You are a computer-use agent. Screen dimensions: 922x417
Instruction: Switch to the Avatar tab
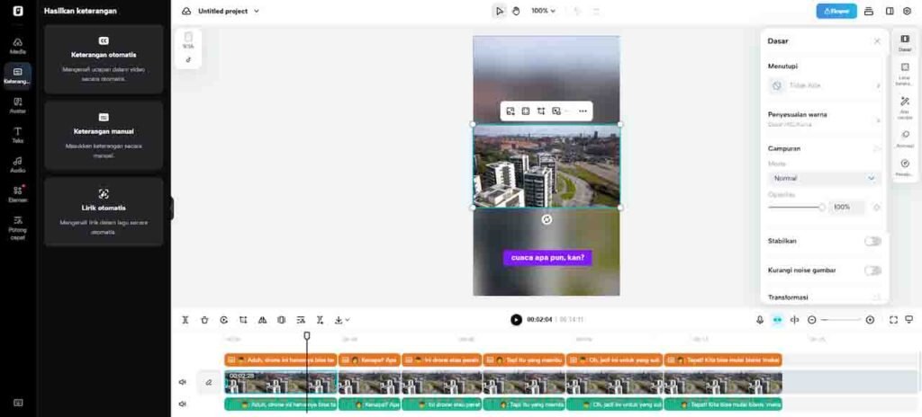coord(18,105)
